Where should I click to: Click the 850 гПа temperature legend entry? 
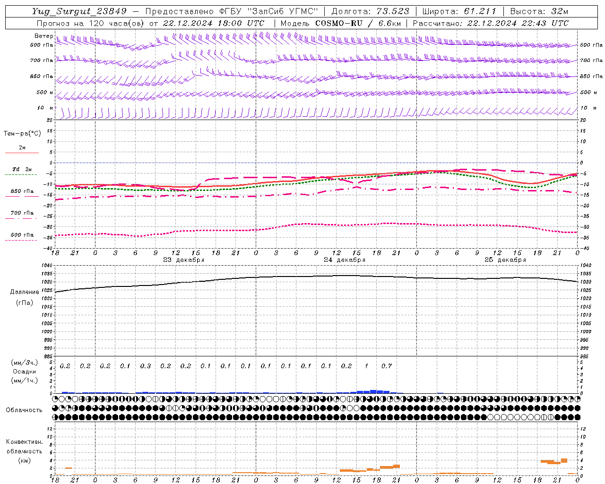click(x=22, y=191)
